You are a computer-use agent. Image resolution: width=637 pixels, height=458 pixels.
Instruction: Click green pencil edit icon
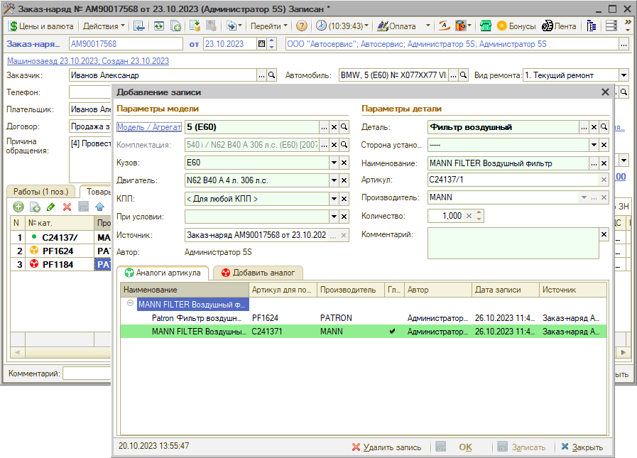coord(51,207)
